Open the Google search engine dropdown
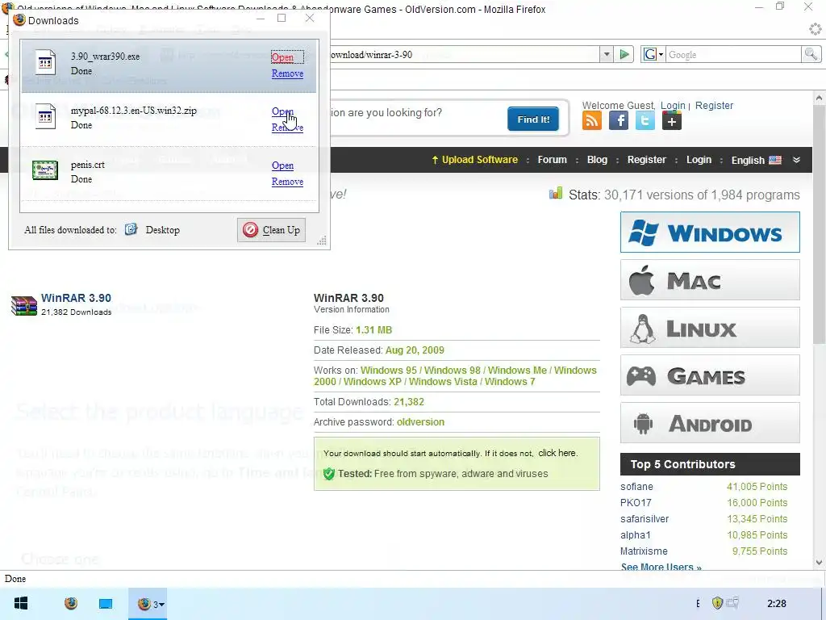Image resolution: width=826 pixels, height=620 pixels. (653, 54)
